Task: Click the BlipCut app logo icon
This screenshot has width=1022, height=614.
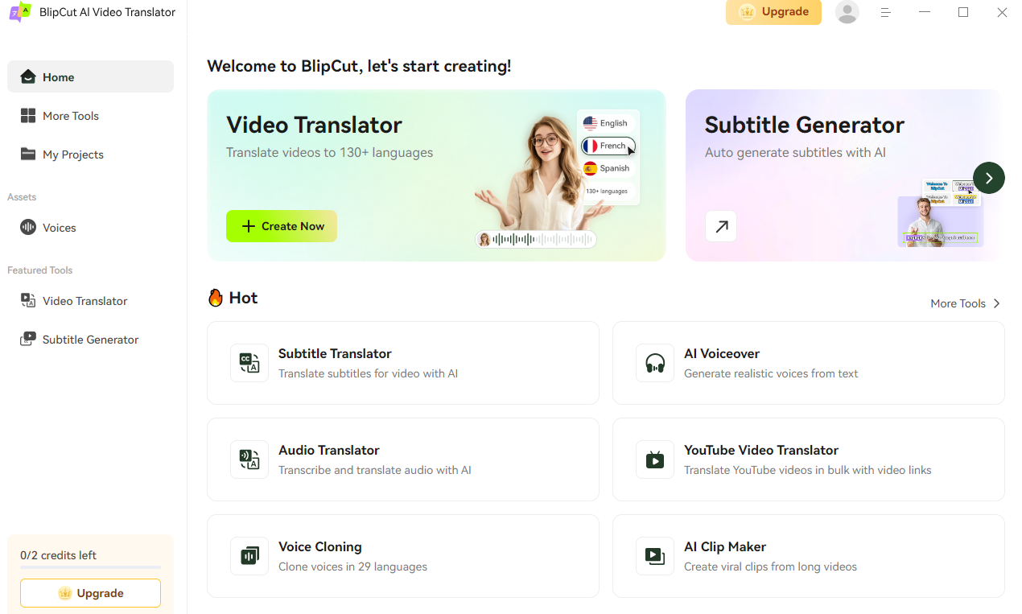Action: pyautogui.click(x=20, y=12)
